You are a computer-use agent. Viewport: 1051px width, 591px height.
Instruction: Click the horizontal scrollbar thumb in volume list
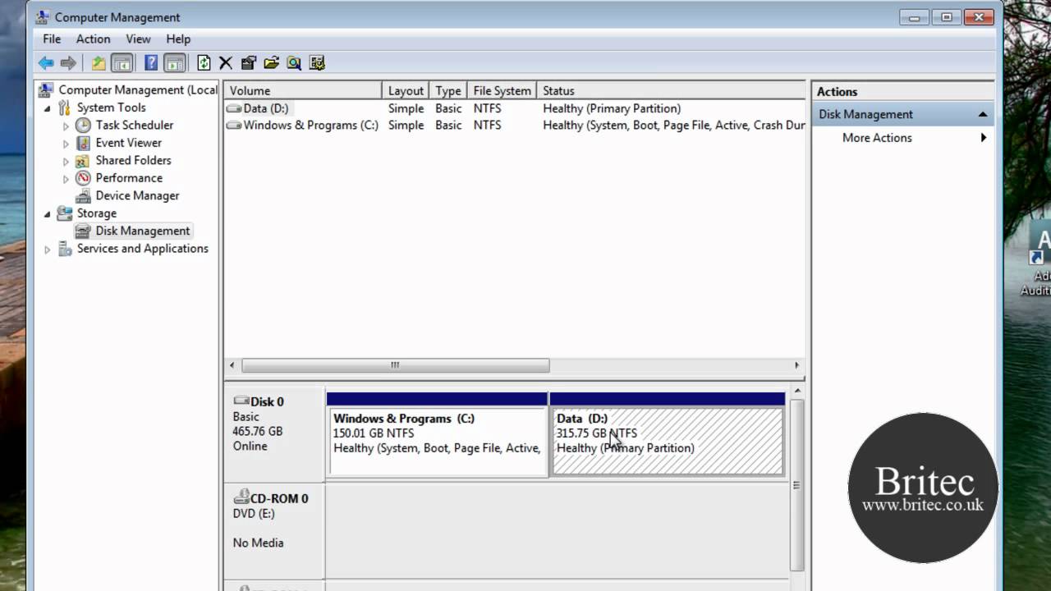[395, 365]
